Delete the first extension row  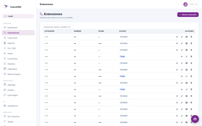(x=191, y=37)
